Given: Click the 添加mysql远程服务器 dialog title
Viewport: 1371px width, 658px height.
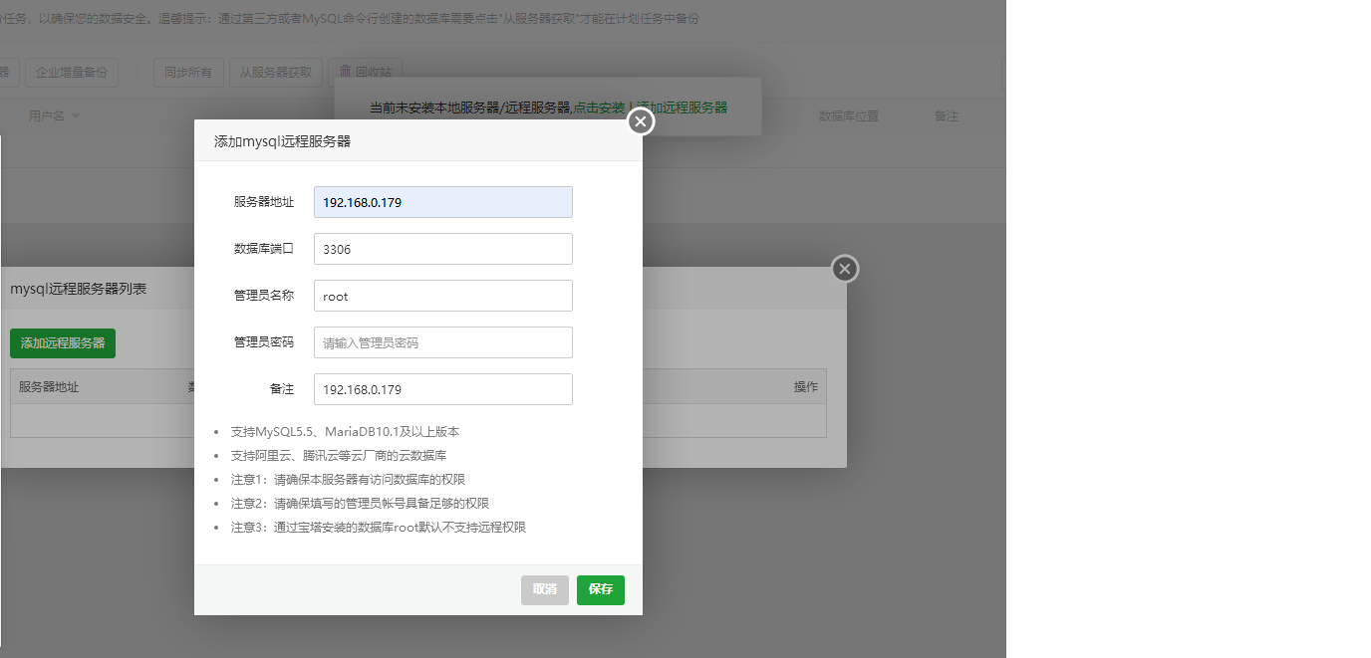Looking at the screenshot, I should [282, 141].
